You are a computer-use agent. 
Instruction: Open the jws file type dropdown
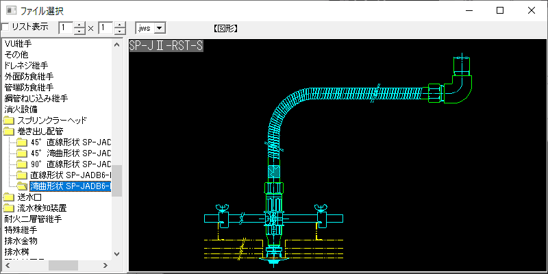point(160,27)
